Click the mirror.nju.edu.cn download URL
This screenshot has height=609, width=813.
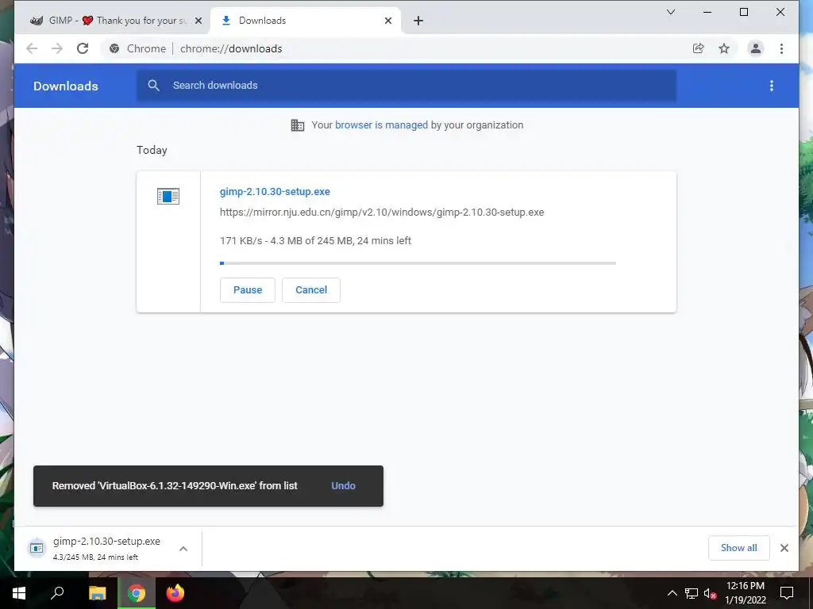(382, 213)
